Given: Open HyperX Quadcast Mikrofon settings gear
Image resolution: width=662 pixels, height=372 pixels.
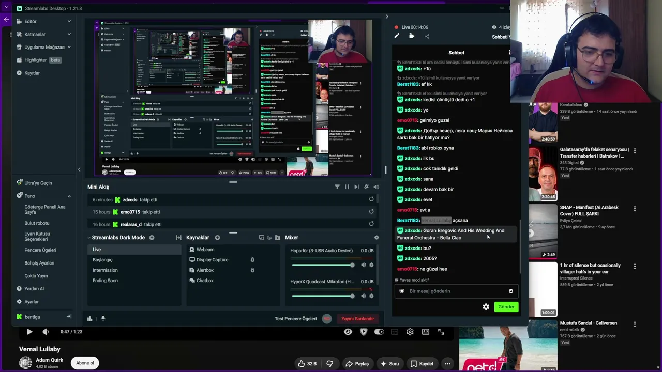Looking at the screenshot, I should point(371,296).
